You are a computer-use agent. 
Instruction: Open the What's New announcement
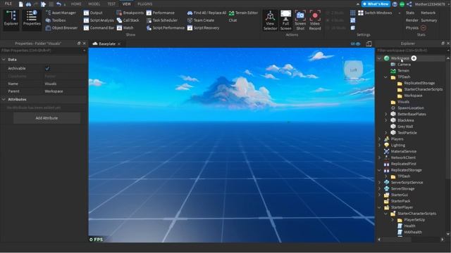[x=376, y=4]
